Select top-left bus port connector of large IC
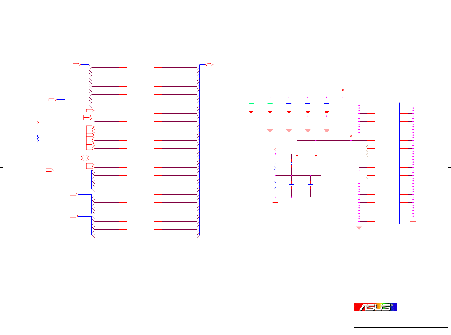The width and height of the screenshot is (451, 335). (x=77, y=65)
